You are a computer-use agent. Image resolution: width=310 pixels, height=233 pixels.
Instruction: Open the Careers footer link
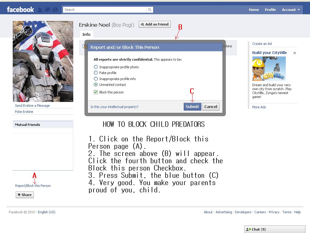click(x=260, y=212)
